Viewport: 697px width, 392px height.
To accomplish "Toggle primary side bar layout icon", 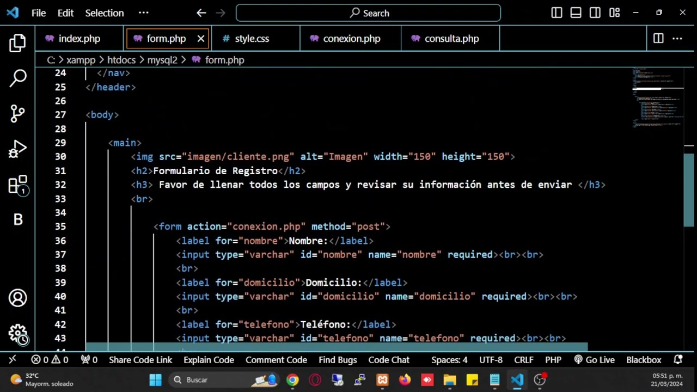I will 557,13.
